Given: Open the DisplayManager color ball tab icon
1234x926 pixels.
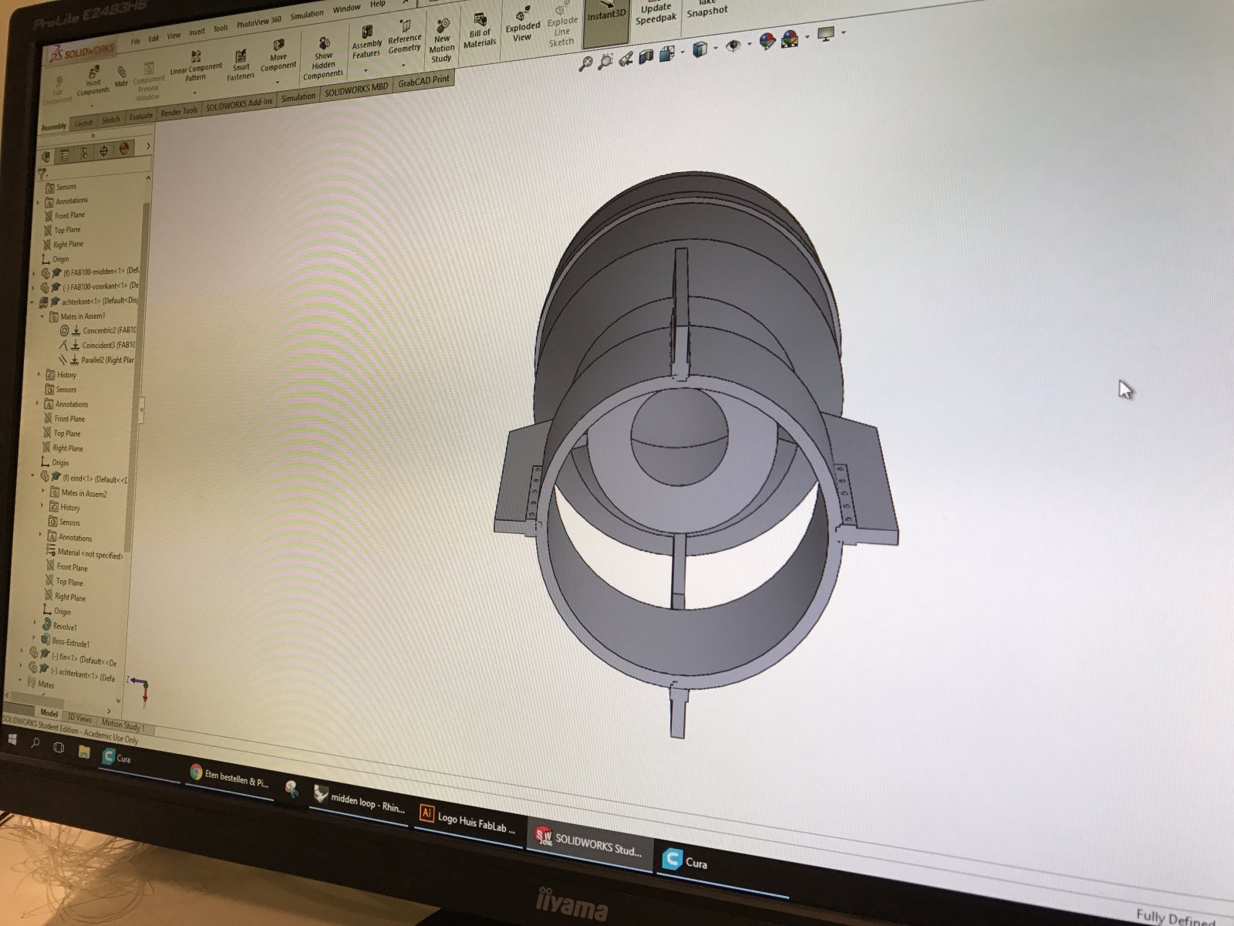Looking at the screenshot, I should coord(123,149).
